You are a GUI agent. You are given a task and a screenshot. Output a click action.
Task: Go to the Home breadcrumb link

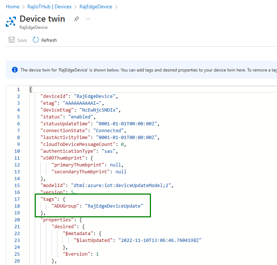[13, 7]
